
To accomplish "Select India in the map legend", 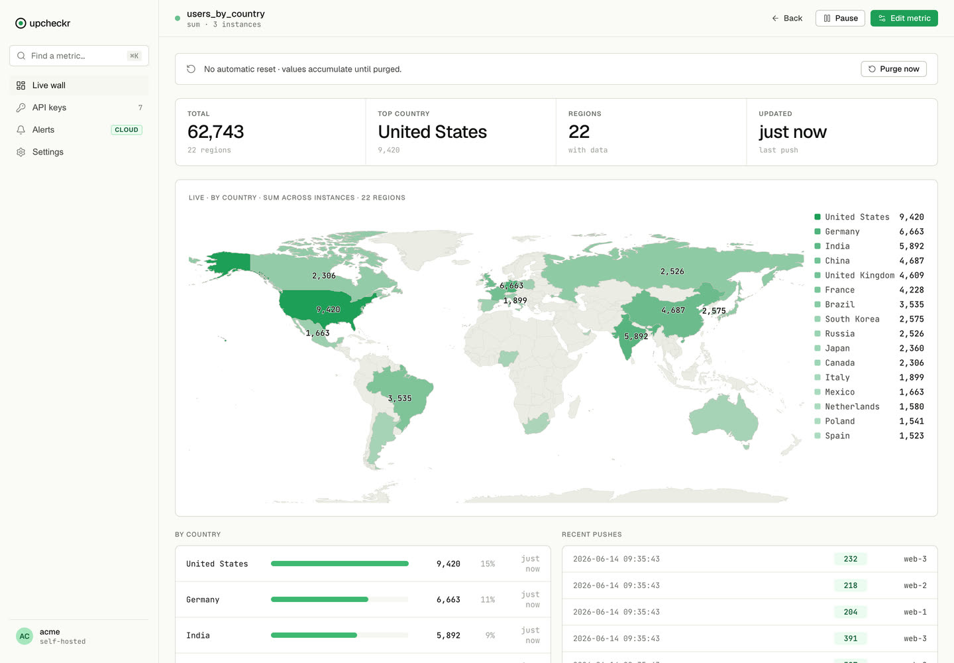I will [x=869, y=246].
